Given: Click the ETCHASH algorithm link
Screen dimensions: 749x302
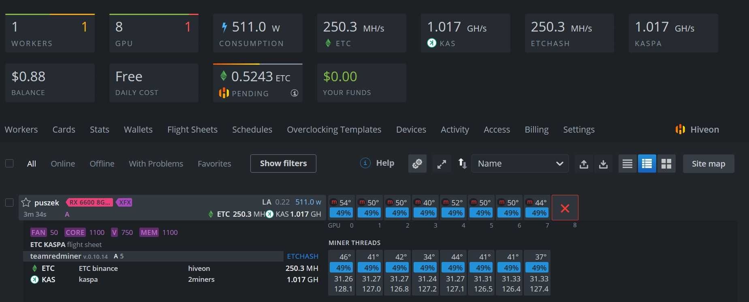Looking at the screenshot, I should pyautogui.click(x=303, y=256).
